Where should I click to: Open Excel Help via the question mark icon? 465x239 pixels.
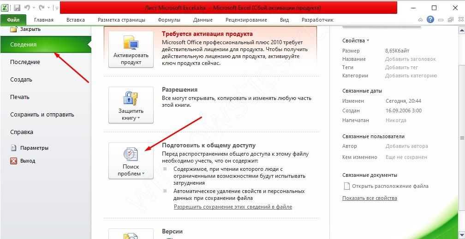430,20
